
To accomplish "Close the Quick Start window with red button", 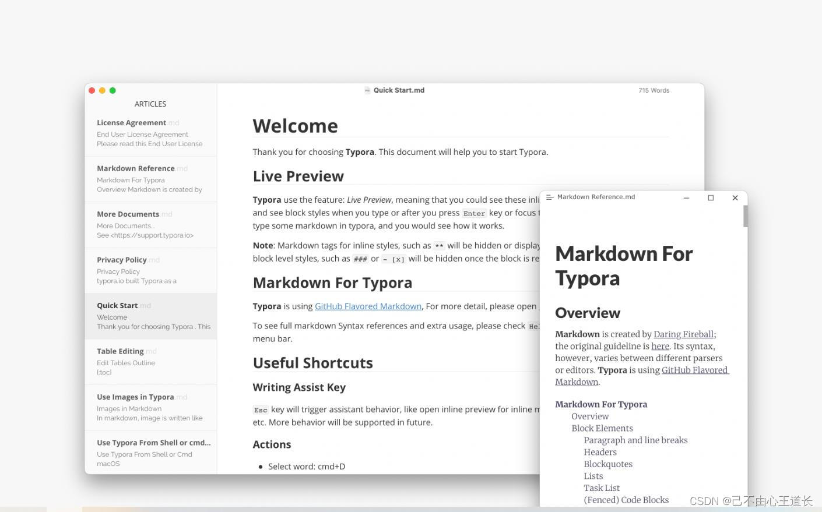I will 92,90.
